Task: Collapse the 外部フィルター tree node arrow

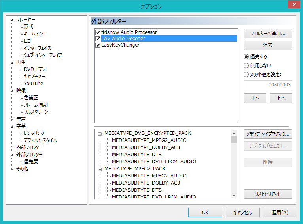Action: coord(12,155)
